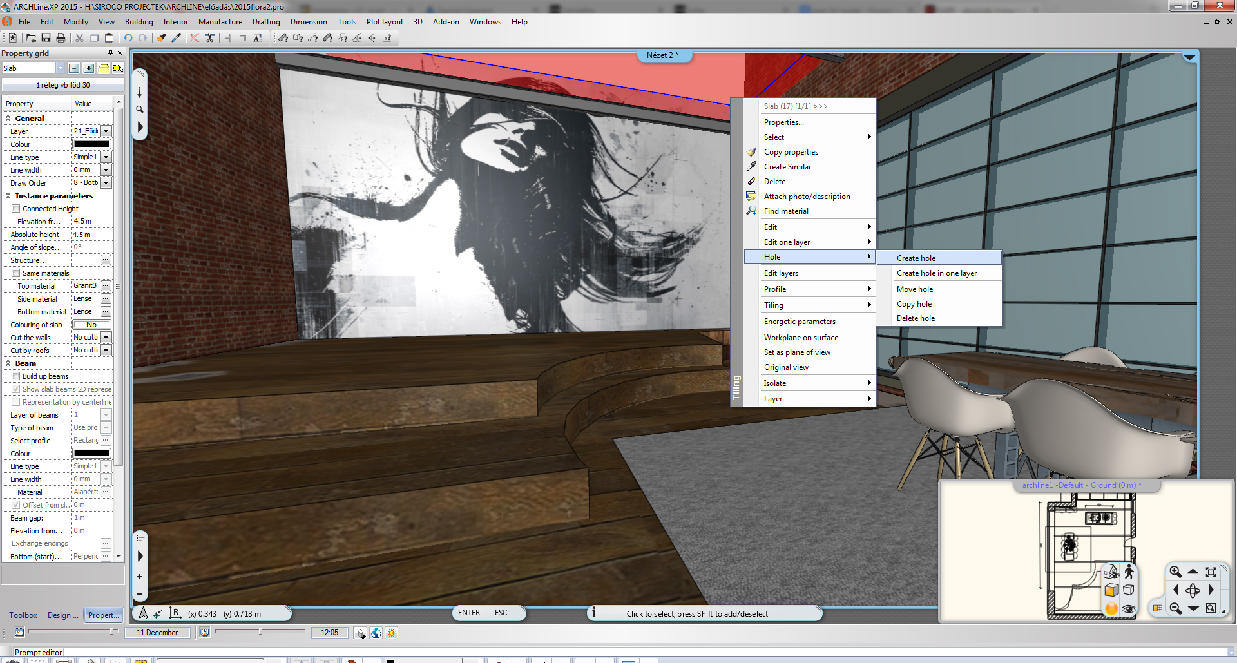Click the Paste clipboard toolbar icon

(109, 38)
